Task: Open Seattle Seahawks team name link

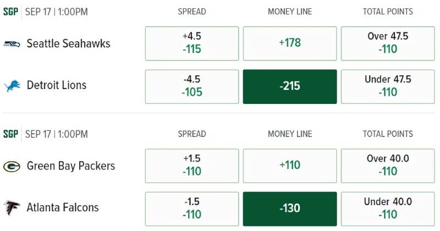Action: (x=68, y=43)
